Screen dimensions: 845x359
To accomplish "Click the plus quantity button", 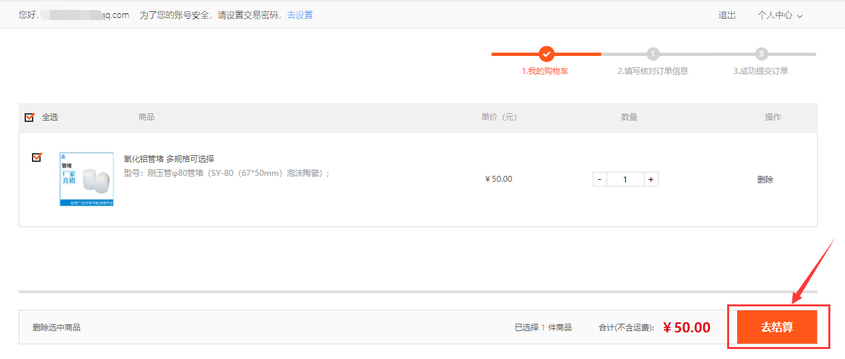I will [x=651, y=179].
